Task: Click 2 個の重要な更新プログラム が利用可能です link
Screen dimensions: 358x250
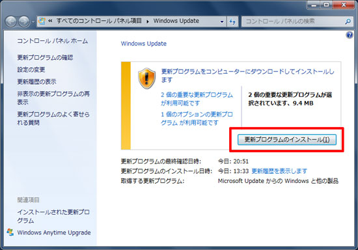Action: (197, 99)
